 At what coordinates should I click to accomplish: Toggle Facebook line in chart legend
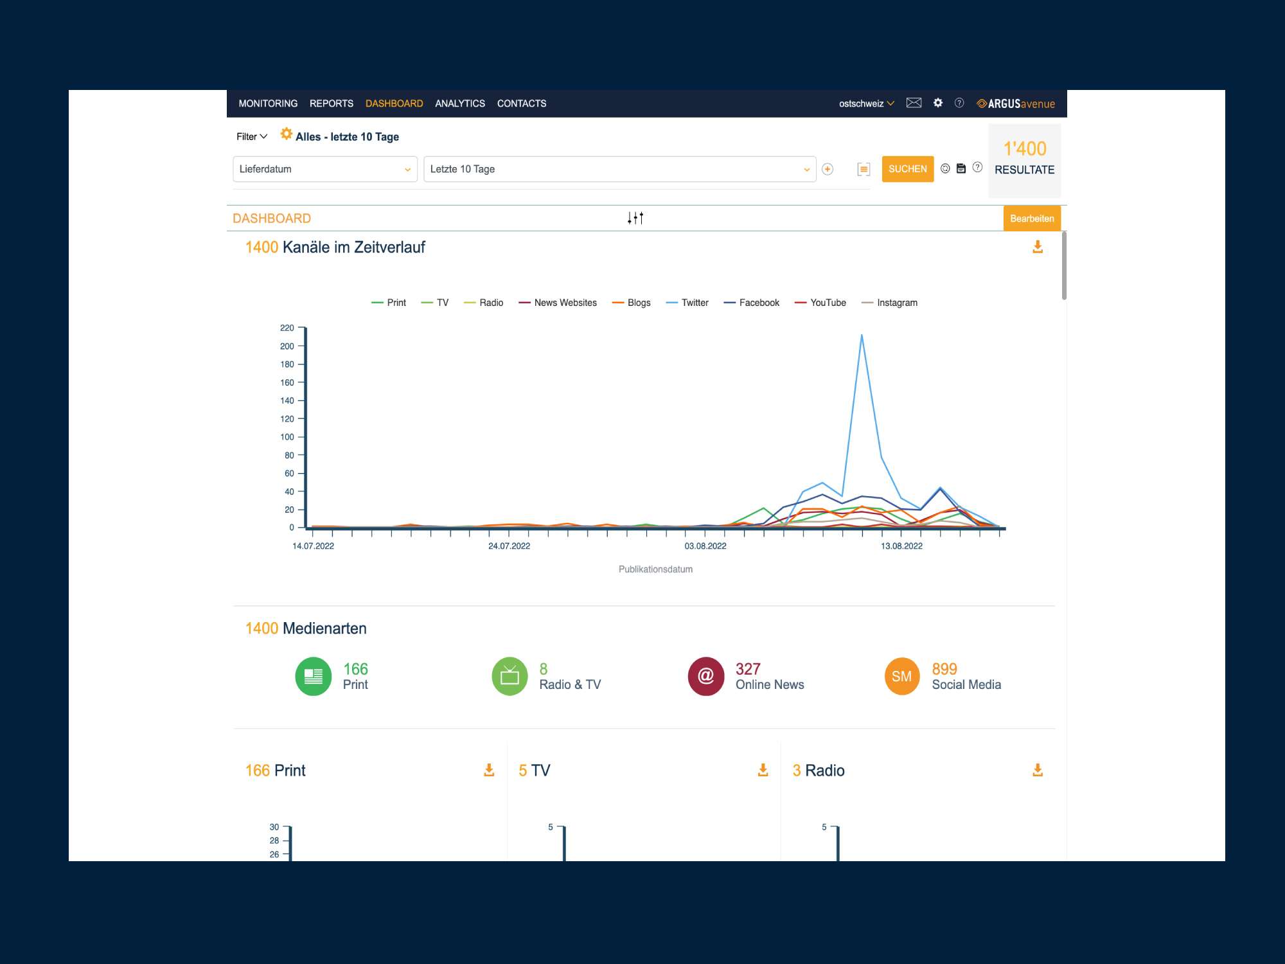pyautogui.click(x=758, y=303)
